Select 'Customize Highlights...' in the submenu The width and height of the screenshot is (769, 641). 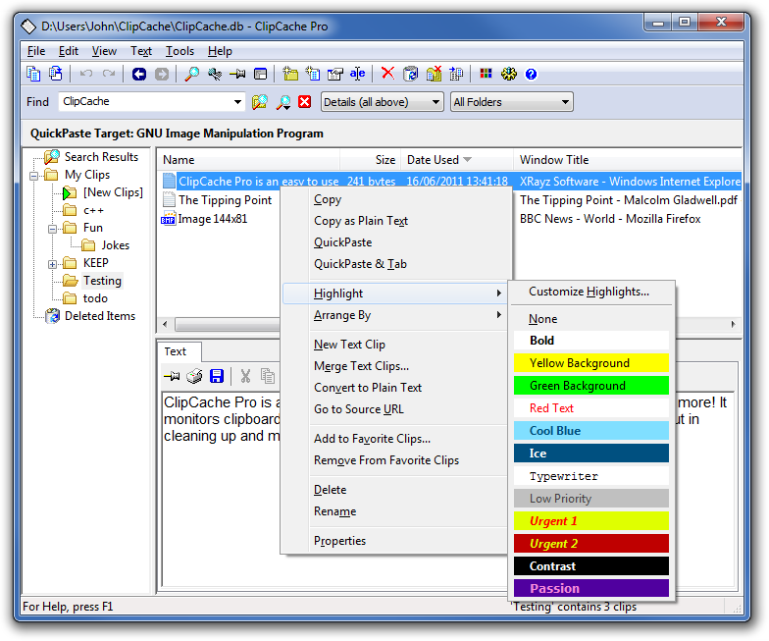pos(589,292)
